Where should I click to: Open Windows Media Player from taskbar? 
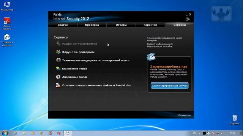(x=33, y=133)
